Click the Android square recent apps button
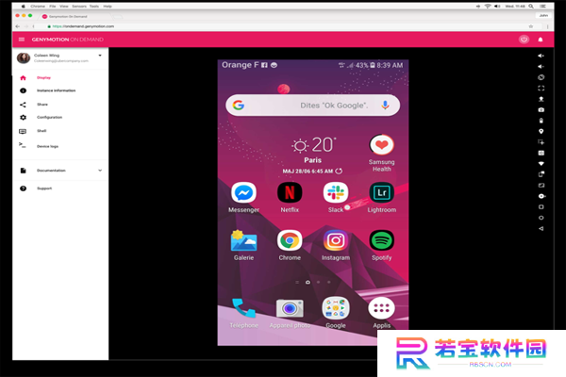566x377 pixels. pyautogui.click(x=541, y=207)
